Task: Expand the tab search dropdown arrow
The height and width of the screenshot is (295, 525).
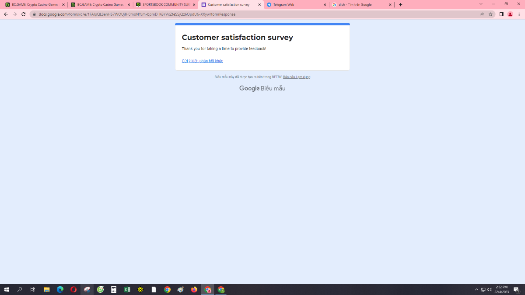Action: [481, 4]
